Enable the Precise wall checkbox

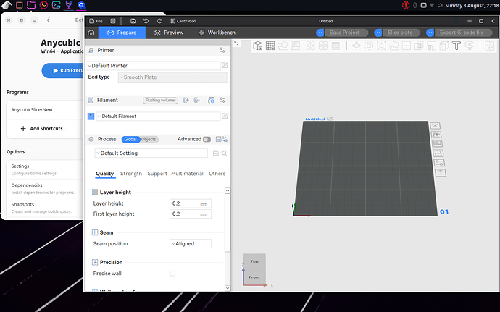[172, 274]
